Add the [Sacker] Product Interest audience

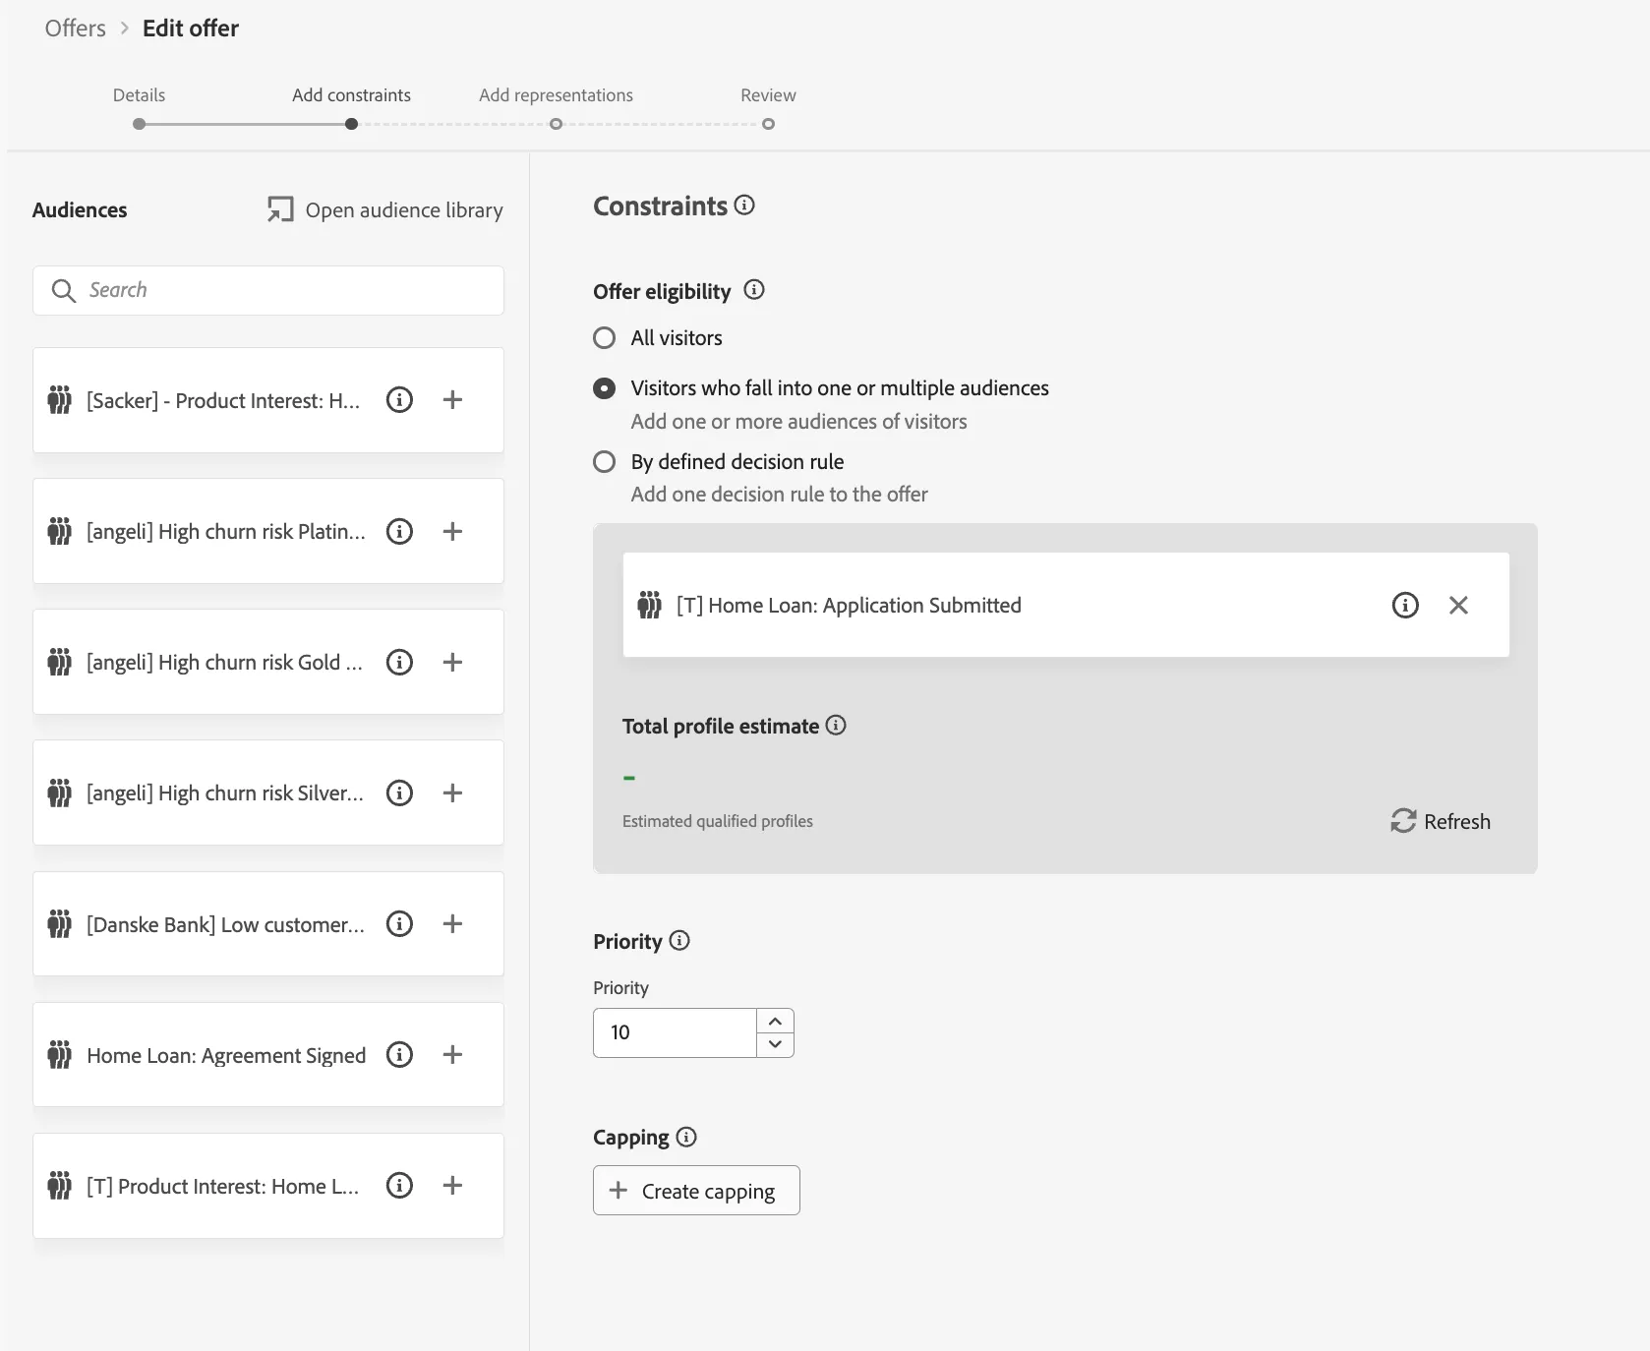(x=452, y=400)
